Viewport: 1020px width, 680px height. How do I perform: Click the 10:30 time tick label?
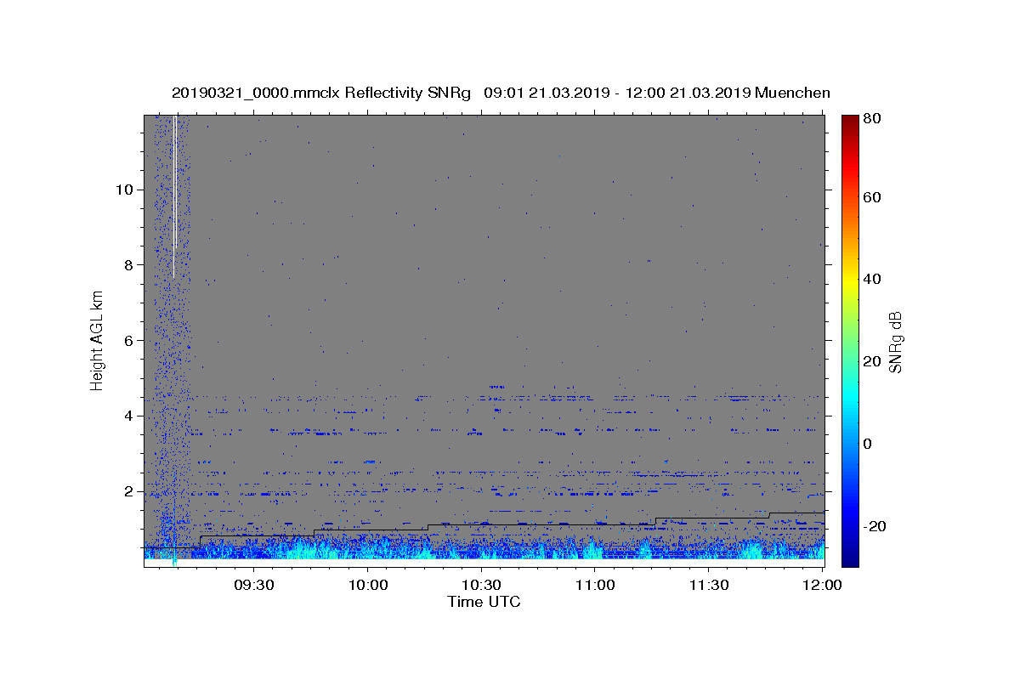pos(481,585)
